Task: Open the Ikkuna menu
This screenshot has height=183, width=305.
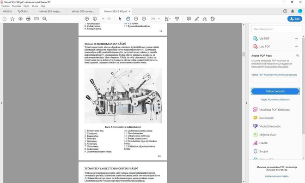Action: coord(35,6)
